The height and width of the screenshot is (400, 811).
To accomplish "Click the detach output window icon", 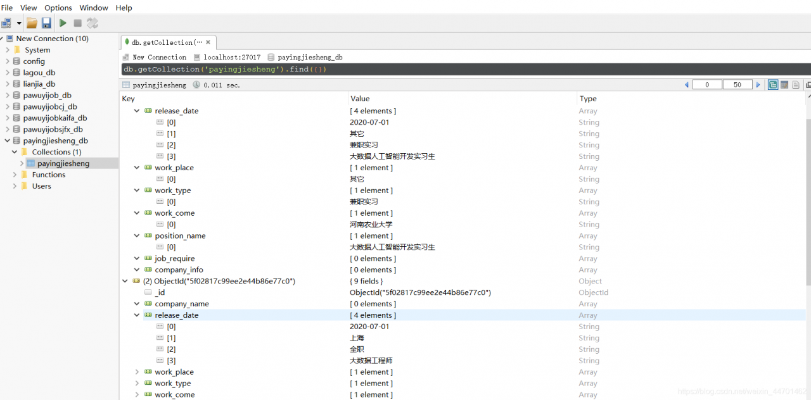I will 808,85.
